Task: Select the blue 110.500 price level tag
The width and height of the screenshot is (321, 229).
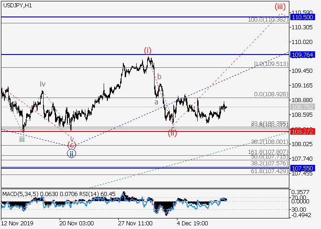Action: [302, 17]
